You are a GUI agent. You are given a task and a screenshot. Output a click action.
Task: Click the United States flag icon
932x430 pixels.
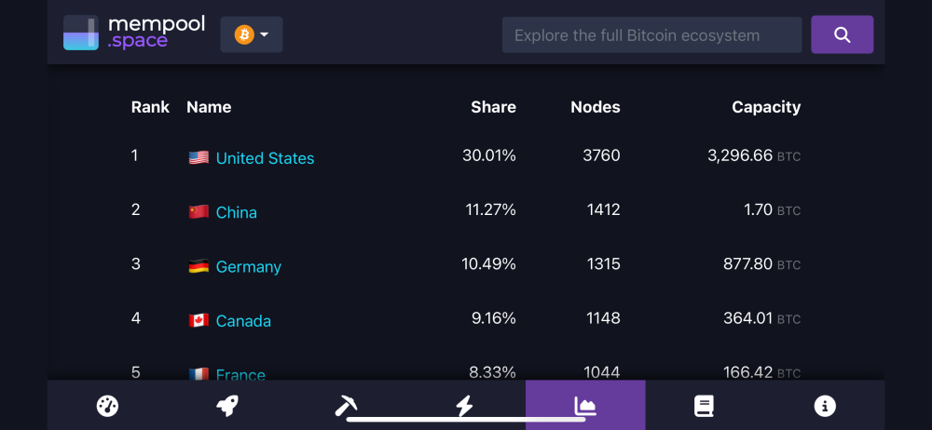199,157
